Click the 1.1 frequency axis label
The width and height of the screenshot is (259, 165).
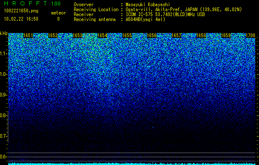(3, 54)
